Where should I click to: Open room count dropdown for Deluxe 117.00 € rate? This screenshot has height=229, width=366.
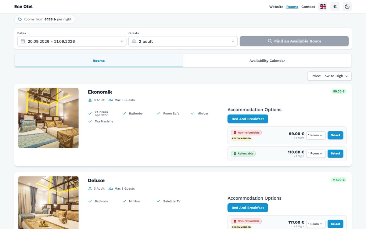[316, 224]
